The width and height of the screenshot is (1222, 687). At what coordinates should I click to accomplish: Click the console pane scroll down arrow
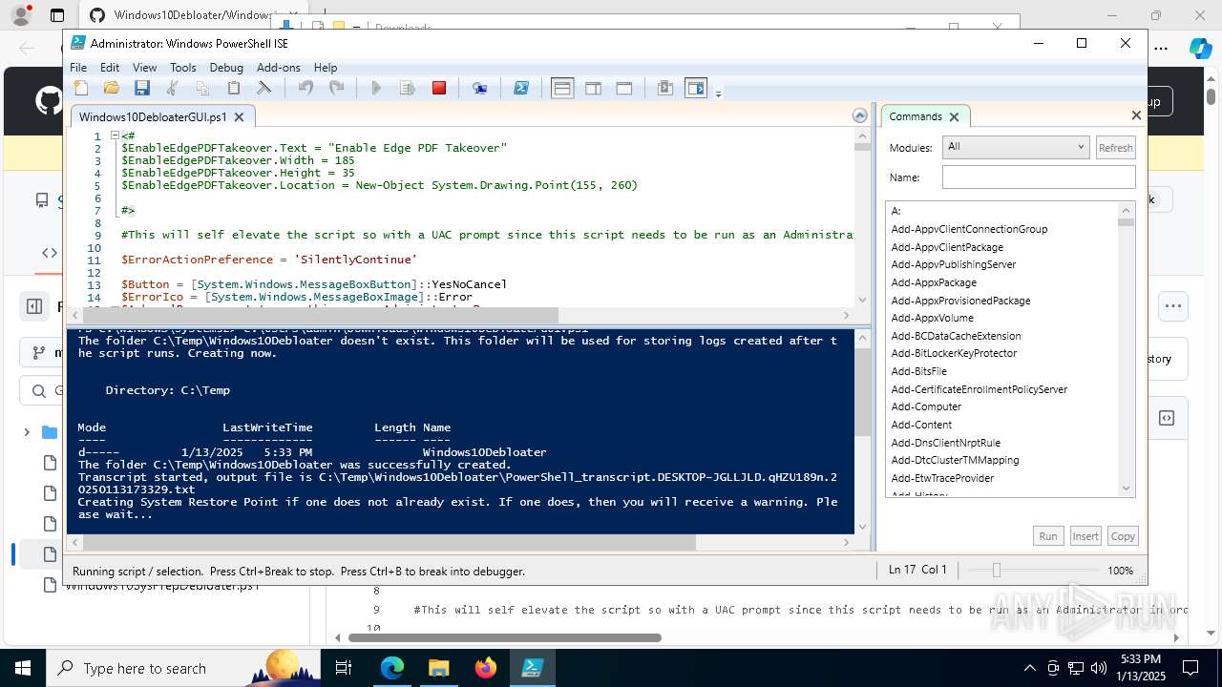click(862, 527)
